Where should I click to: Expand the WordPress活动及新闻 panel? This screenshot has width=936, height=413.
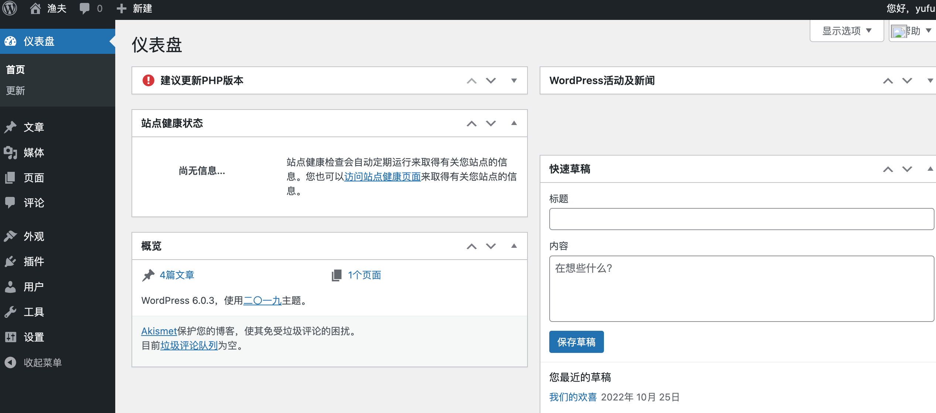(930, 81)
